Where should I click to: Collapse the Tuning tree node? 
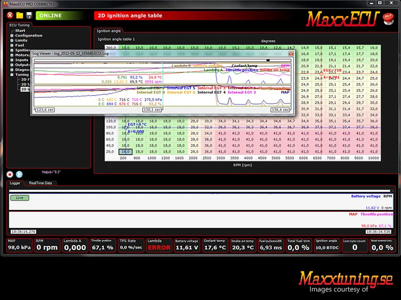coord(12,74)
